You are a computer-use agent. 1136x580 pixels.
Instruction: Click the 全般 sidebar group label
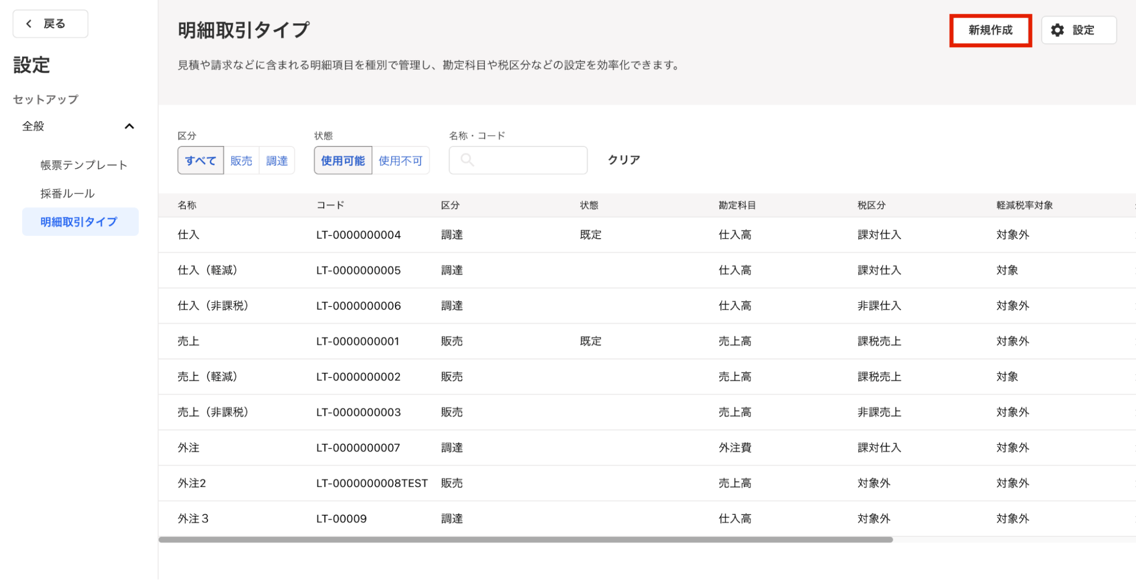tap(33, 126)
